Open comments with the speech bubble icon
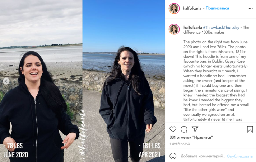 (x=184, y=129)
